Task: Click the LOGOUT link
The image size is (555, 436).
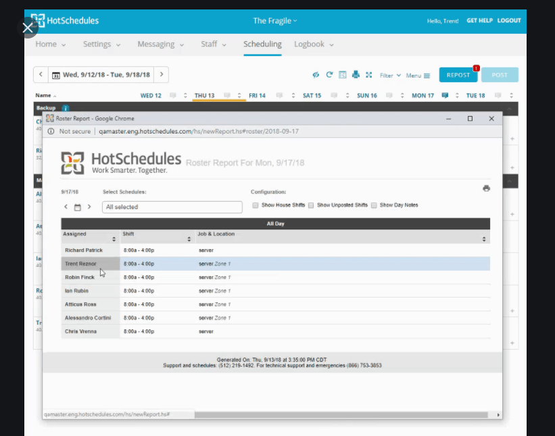Action: pos(509,20)
